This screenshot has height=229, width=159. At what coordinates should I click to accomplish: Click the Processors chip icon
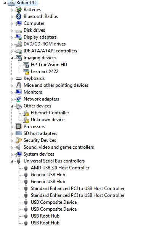click(x=19, y=127)
